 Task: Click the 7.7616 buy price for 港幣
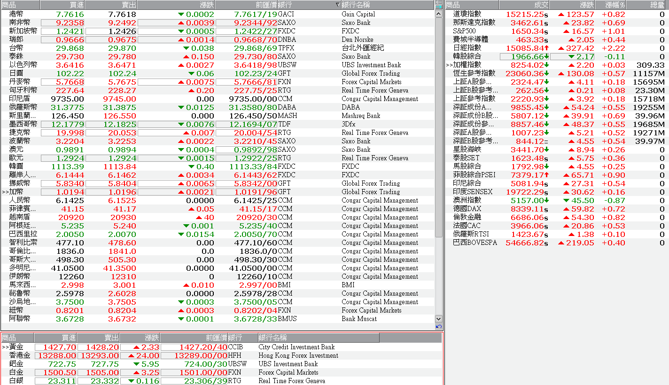pyautogui.click(x=70, y=14)
